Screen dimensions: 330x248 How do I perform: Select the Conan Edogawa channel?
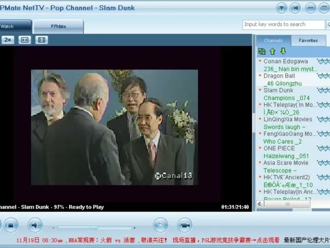pos(285,61)
